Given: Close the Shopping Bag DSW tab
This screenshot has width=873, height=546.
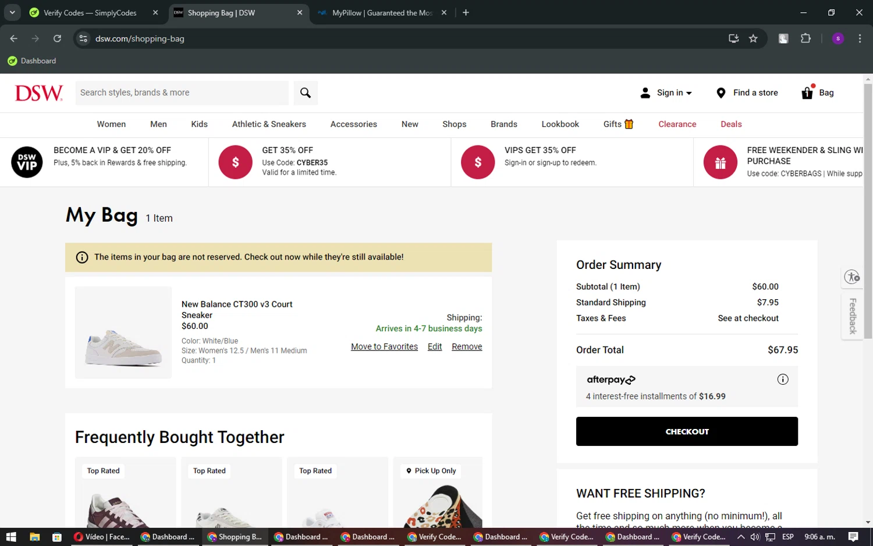Looking at the screenshot, I should [300, 13].
